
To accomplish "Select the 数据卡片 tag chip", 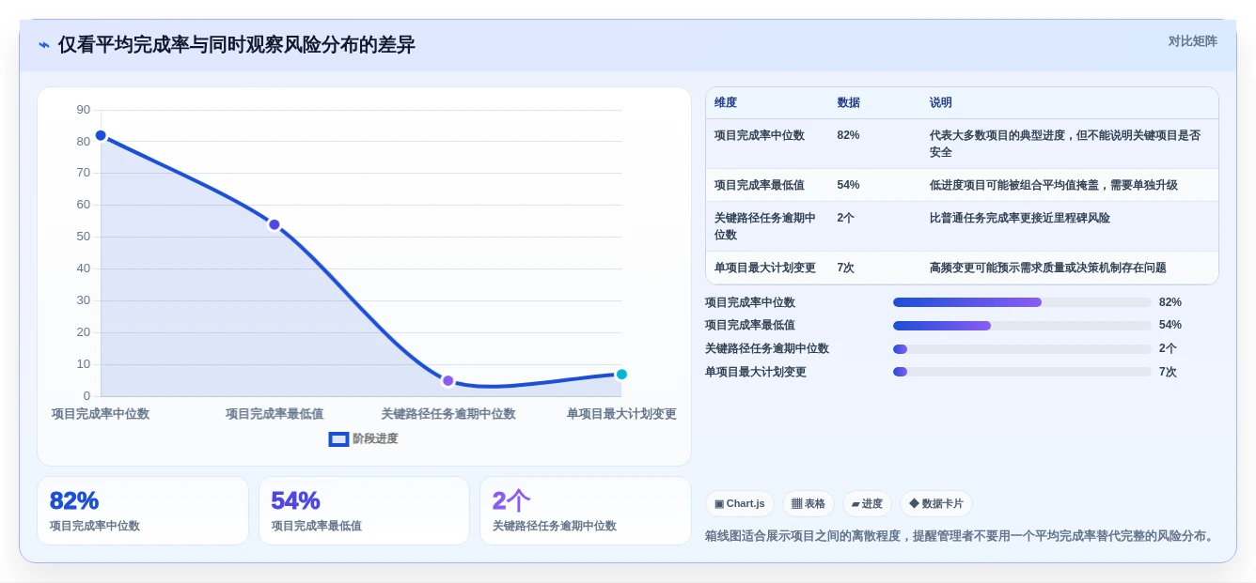I will [x=936, y=503].
